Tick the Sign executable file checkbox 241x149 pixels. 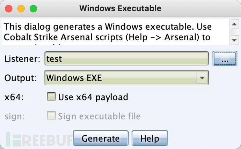51,116
